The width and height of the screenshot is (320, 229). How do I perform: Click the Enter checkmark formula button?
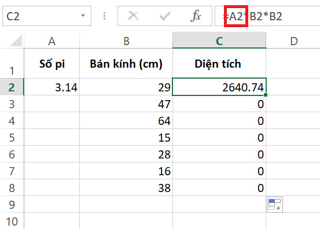[x=165, y=16]
